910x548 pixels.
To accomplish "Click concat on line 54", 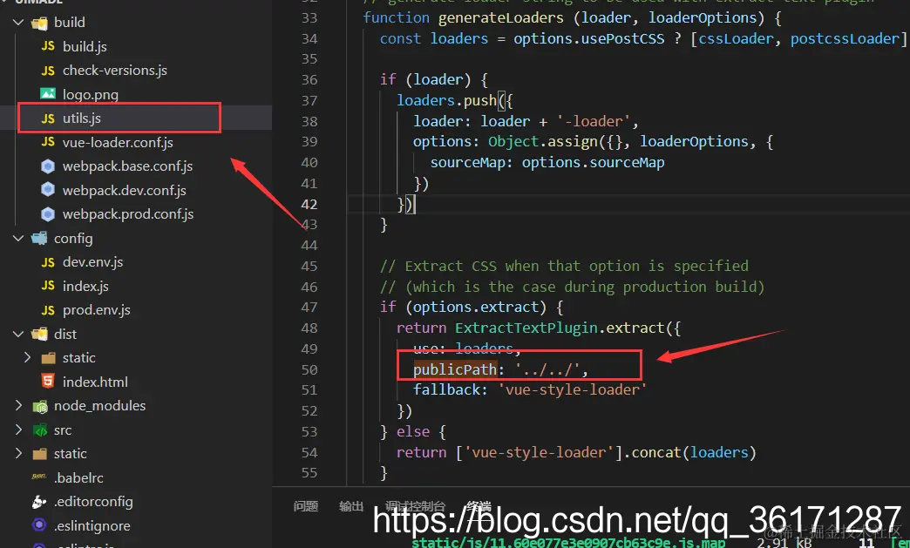I will [655, 452].
